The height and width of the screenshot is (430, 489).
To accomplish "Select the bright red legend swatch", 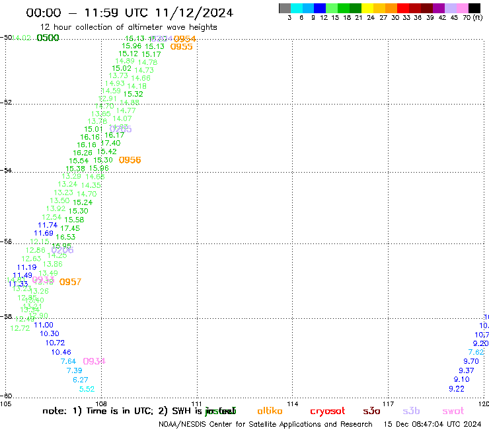I will pyautogui.click(x=403, y=8).
